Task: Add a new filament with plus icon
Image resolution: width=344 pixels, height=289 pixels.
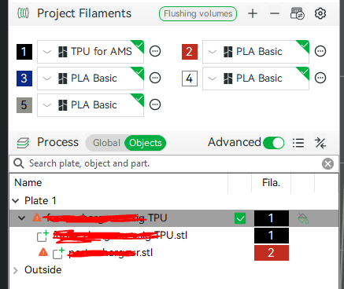Action: 253,13
